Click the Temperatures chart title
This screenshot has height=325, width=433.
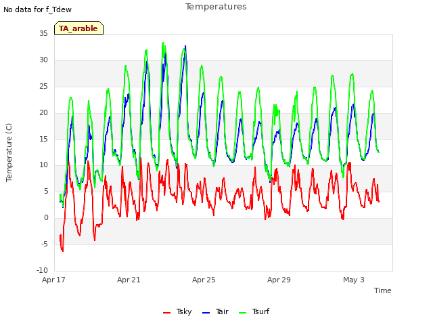click(x=216, y=7)
